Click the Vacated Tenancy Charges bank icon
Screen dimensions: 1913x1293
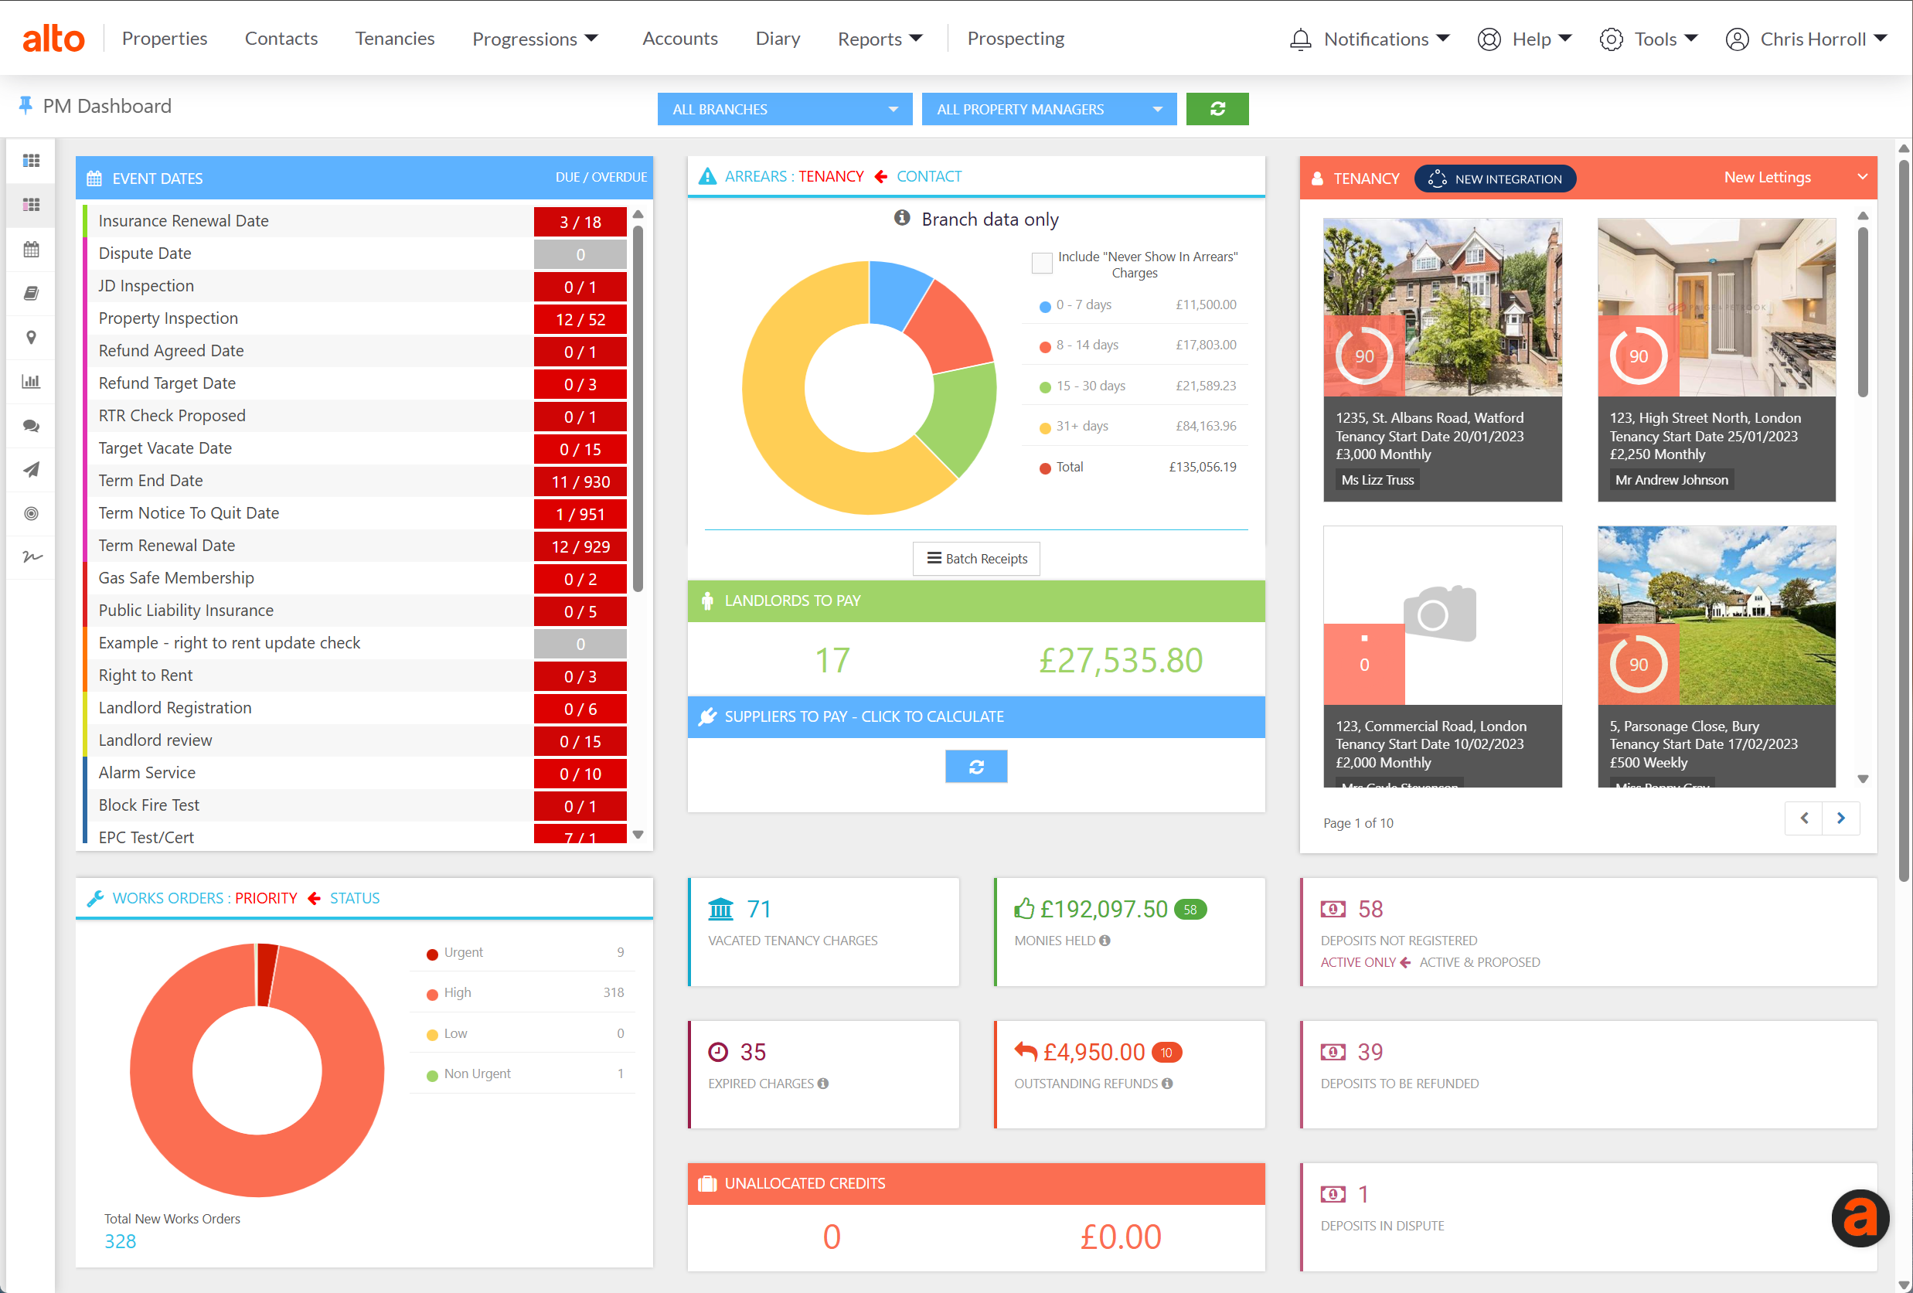[x=720, y=909]
